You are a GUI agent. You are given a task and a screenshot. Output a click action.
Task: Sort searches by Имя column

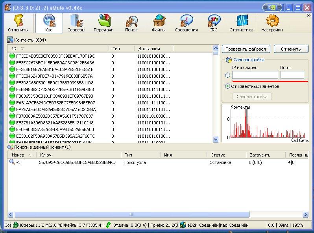(x=184, y=155)
